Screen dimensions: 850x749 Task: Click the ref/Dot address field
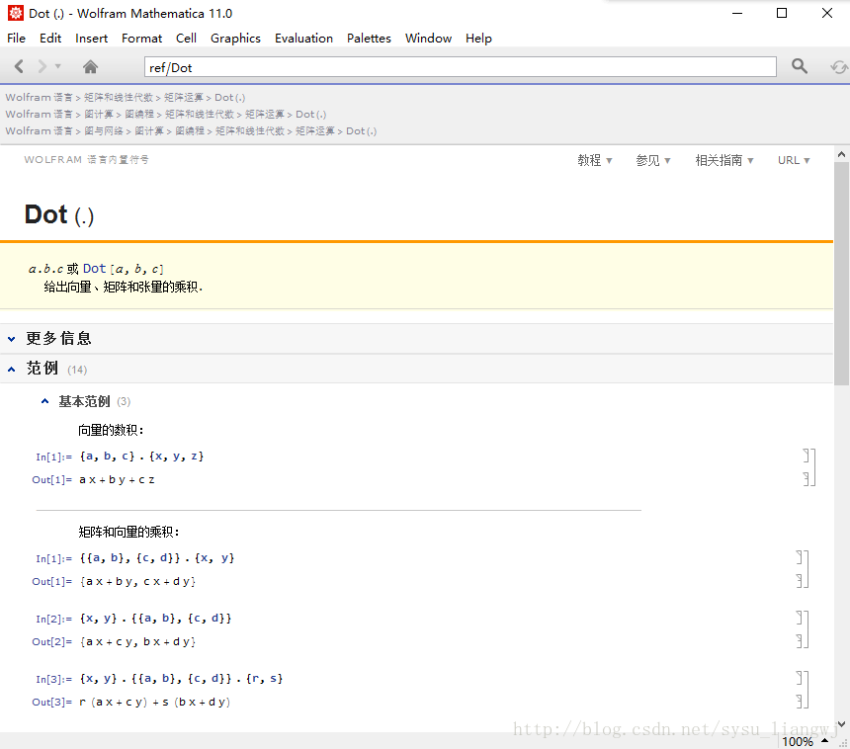461,67
